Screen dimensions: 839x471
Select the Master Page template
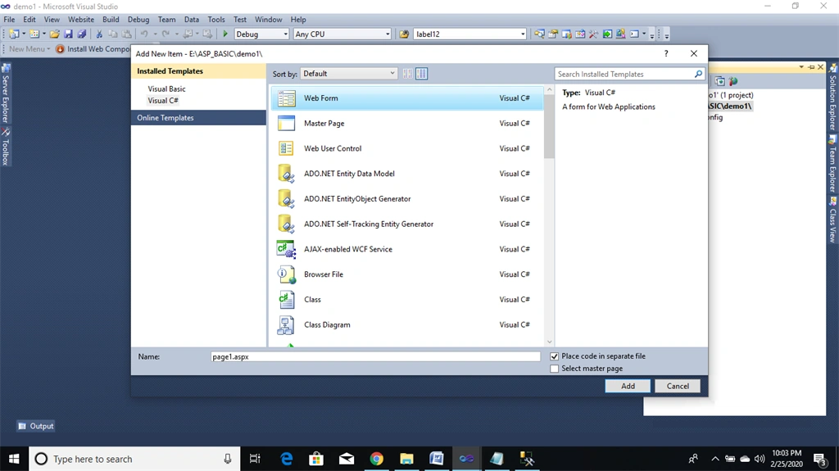(407, 124)
